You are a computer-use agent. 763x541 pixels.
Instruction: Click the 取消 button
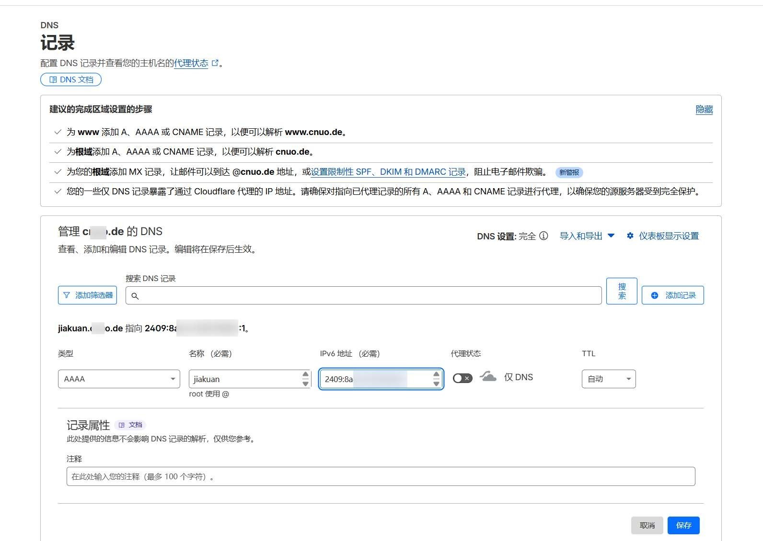(x=647, y=525)
